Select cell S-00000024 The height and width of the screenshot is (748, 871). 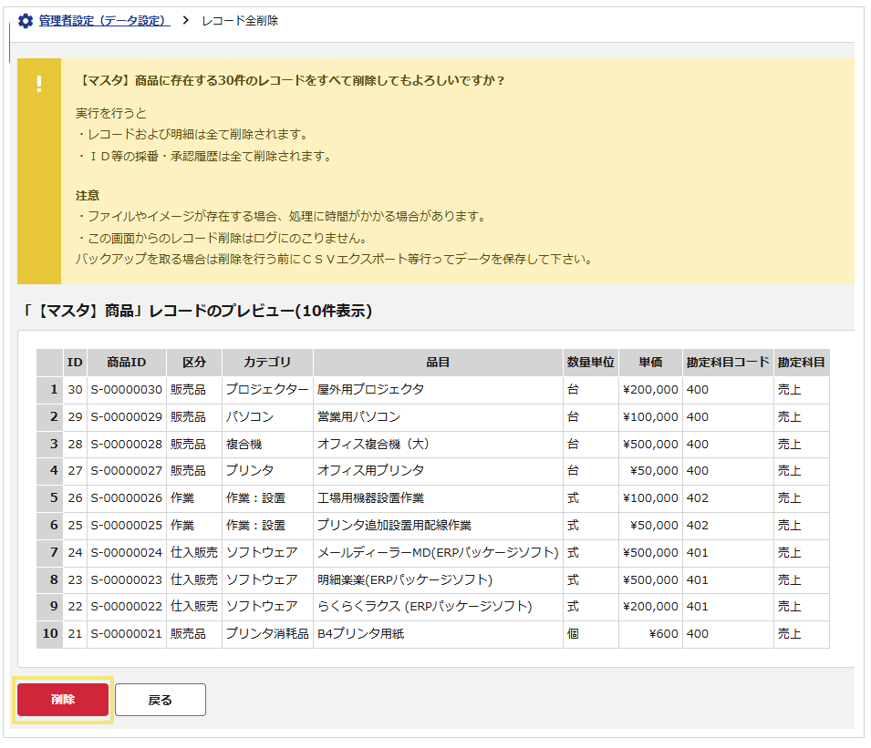[x=127, y=552]
